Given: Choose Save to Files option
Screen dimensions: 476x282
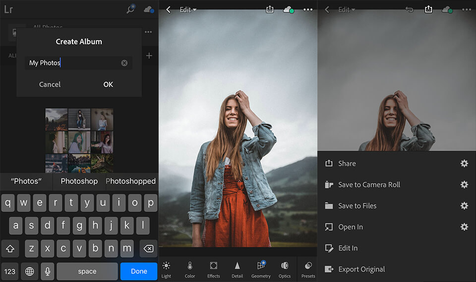Looking at the screenshot, I should point(357,206).
